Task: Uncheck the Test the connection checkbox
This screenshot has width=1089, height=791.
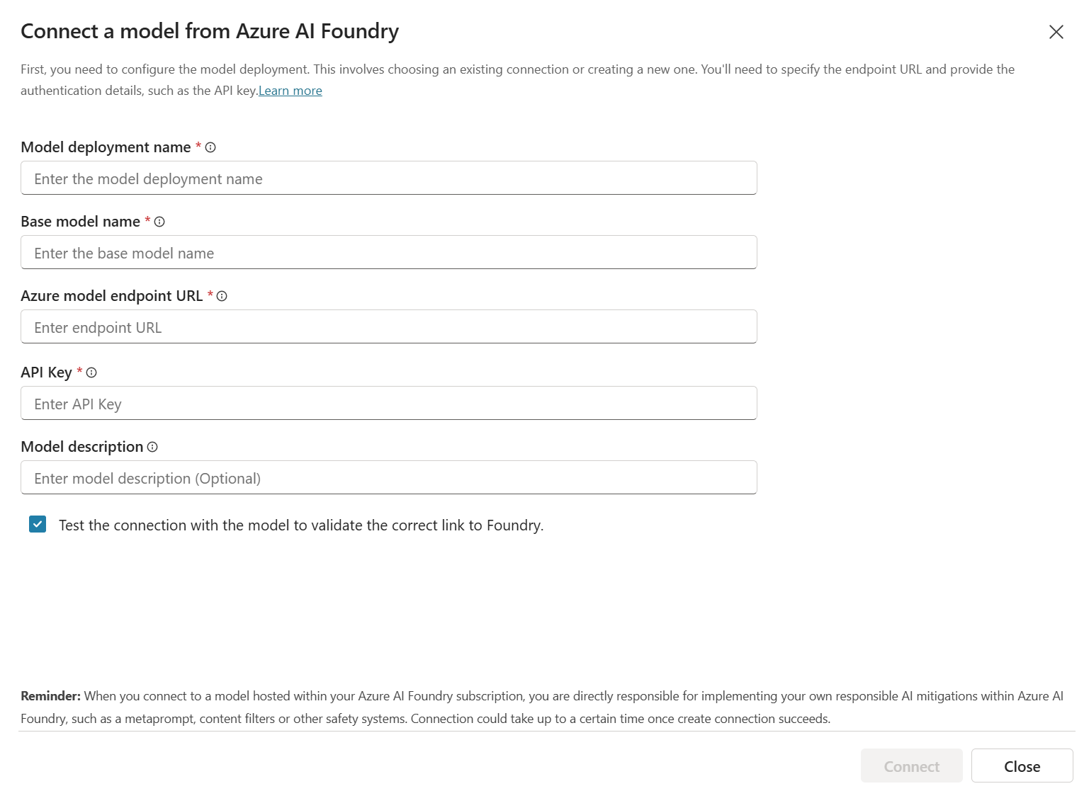Action: 38,524
